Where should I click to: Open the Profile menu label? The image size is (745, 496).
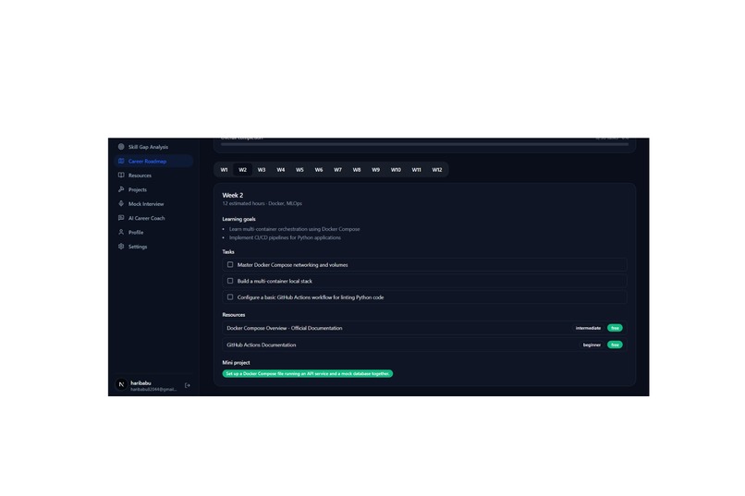tap(136, 233)
